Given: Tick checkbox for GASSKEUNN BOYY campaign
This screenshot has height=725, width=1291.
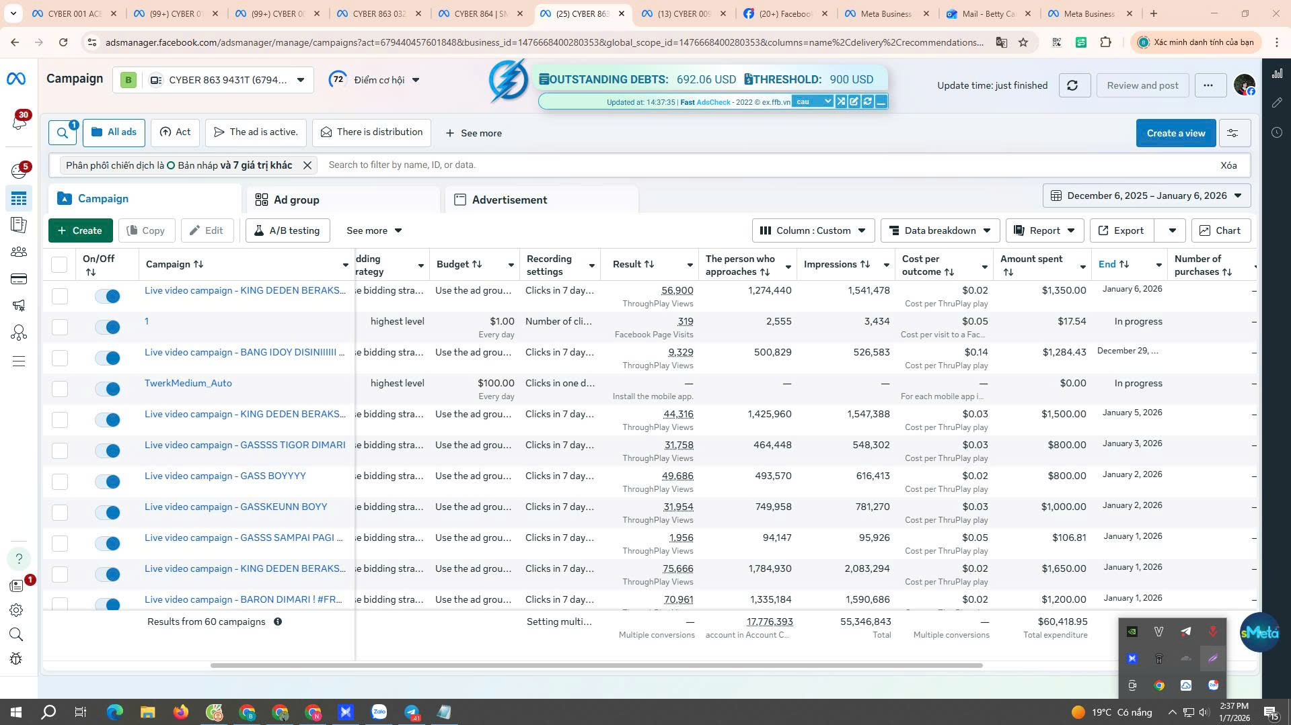Looking at the screenshot, I should 60,513.
